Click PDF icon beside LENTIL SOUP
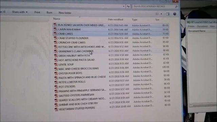This screenshot has height=122, width=217. (56, 65)
